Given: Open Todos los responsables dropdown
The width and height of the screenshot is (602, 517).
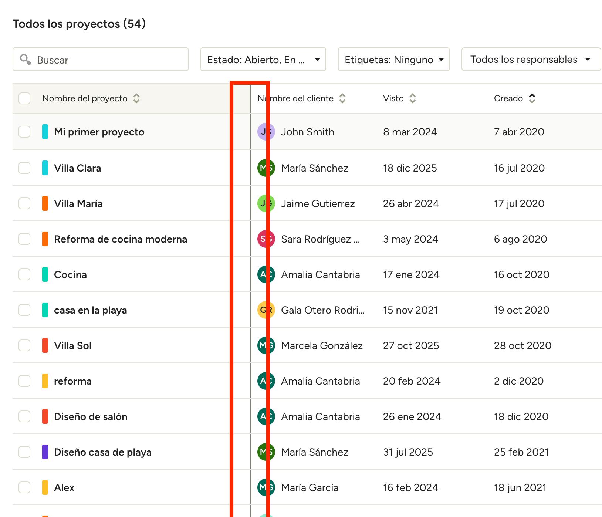Looking at the screenshot, I should click(x=531, y=59).
